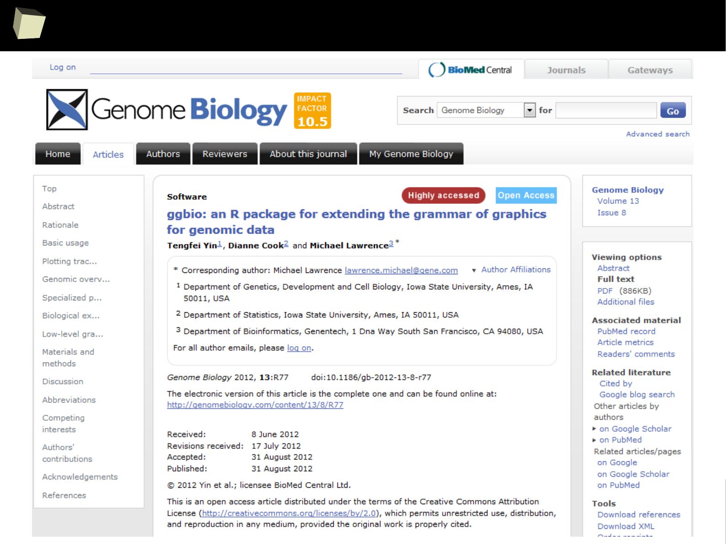This screenshot has height=544, width=726.
Task: Jump to Materials and methods section
Action: pos(68,357)
